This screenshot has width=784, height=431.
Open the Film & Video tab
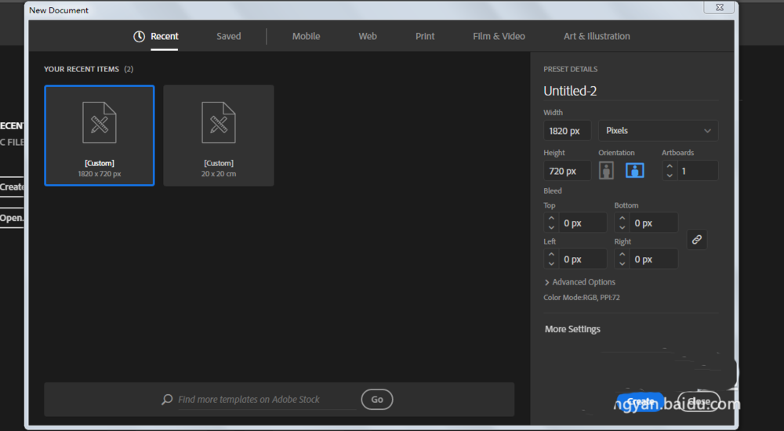click(x=499, y=36)
